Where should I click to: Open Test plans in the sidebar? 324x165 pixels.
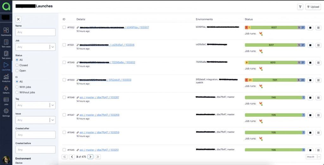click(6, 54)
